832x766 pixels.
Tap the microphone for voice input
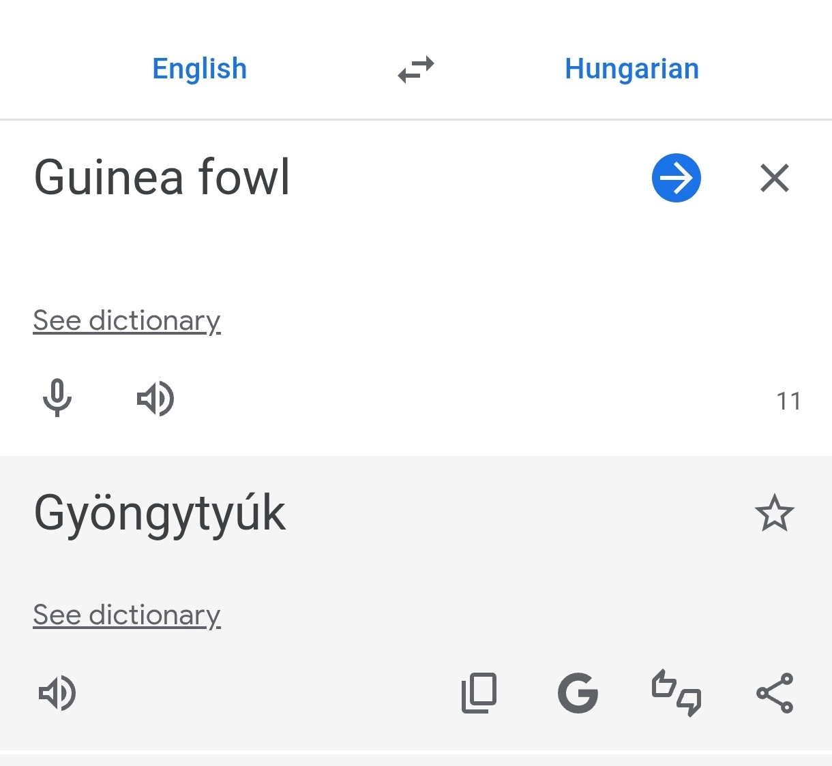point(57,398)
